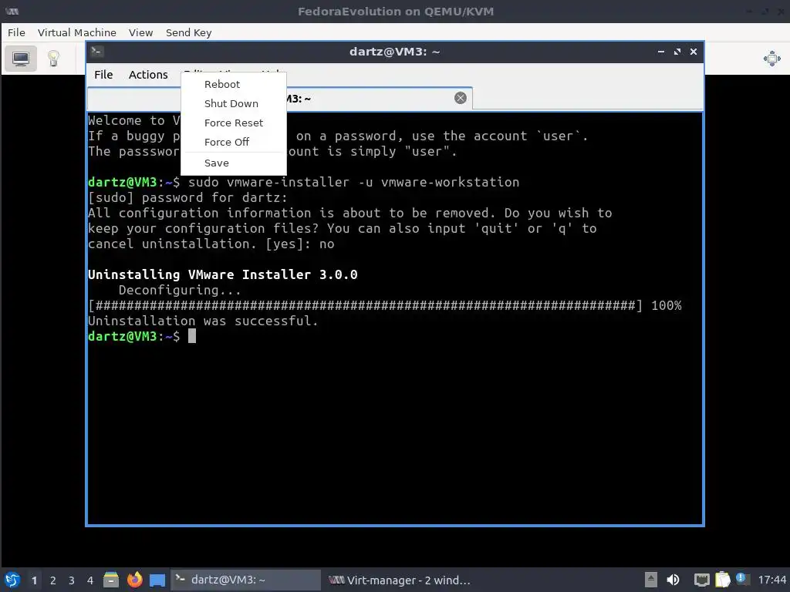Maximize the dartz@VM3 terminal window
This screenshot has height=592, width=790.
point(677,52)
